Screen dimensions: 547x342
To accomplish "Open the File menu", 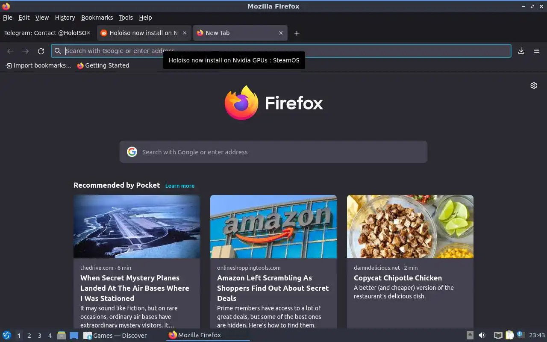I will [8, 18].
